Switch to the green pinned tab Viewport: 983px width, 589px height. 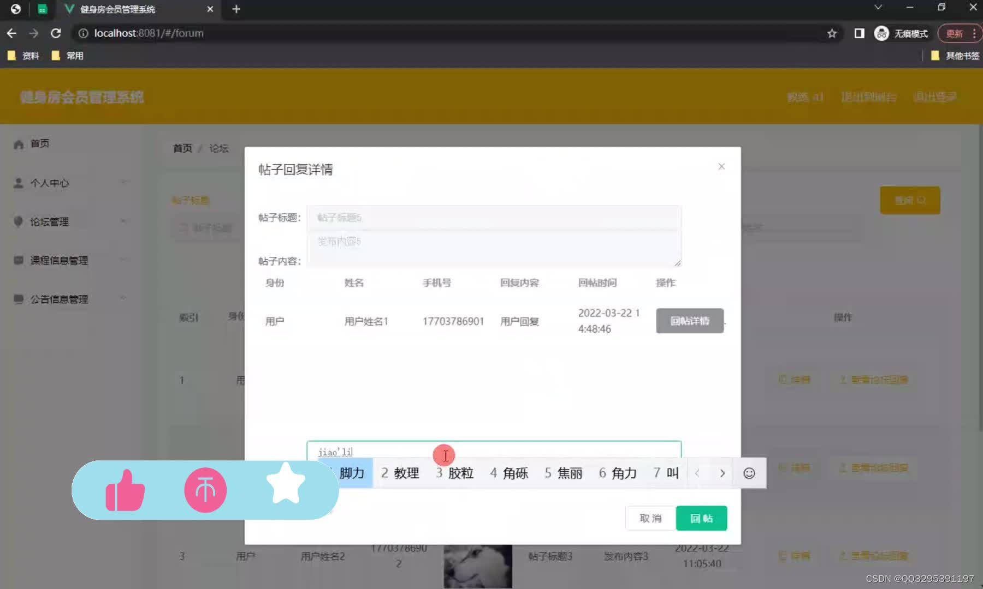pos(42,9)
